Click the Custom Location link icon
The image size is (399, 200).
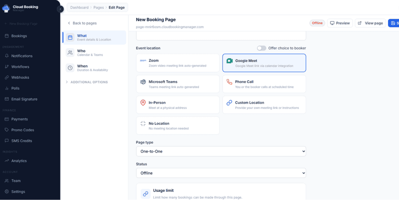coord(230,103)
